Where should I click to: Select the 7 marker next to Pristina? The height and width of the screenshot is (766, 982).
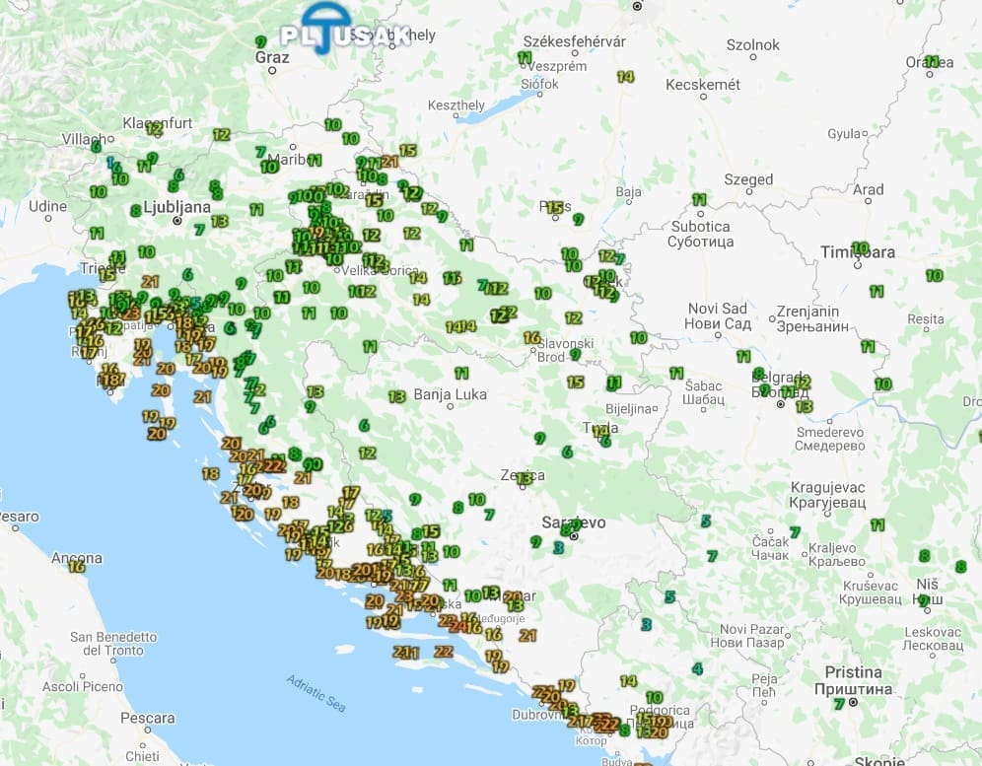click(839, 704)
